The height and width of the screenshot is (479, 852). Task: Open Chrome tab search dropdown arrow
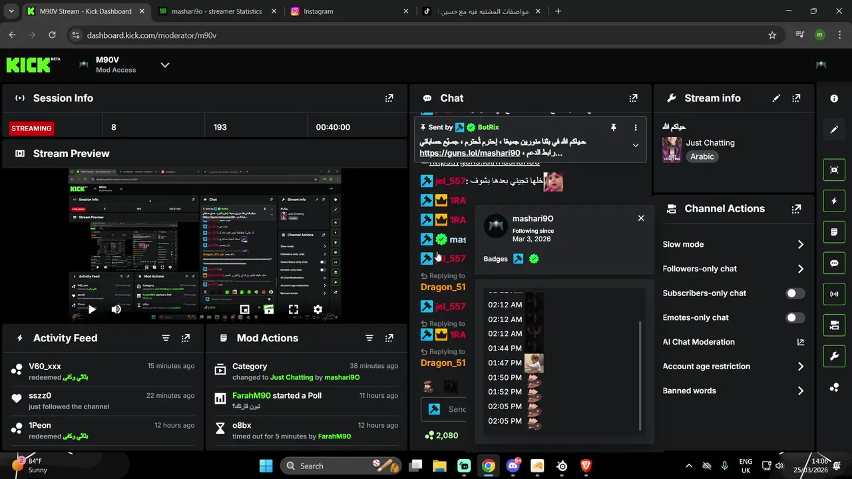coord(11,11)
